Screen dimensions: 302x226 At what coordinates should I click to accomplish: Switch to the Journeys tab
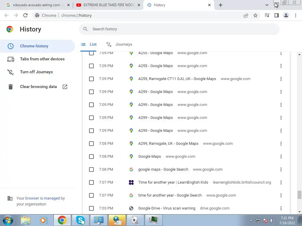pyautogui.click(x=119, y=44)
